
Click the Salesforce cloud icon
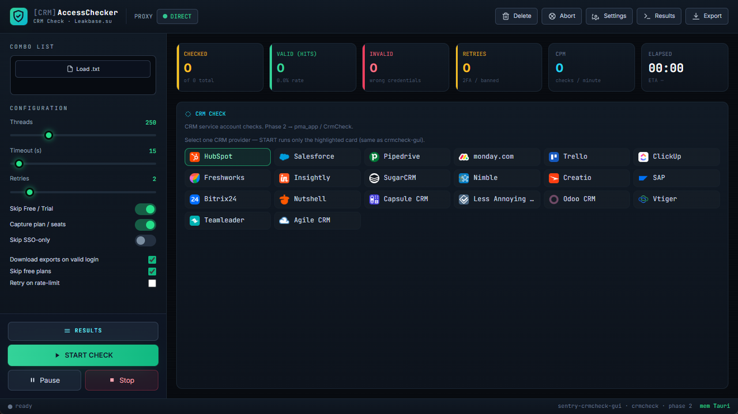click(x=284, y=157)
